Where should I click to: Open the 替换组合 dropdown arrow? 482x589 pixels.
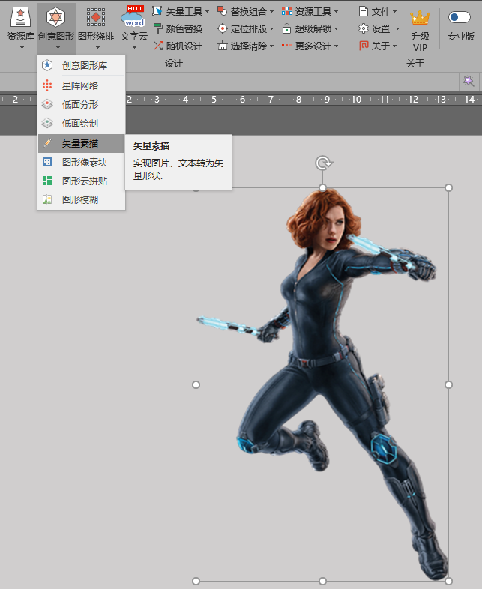pyautogui.click(x=271, y=12)
